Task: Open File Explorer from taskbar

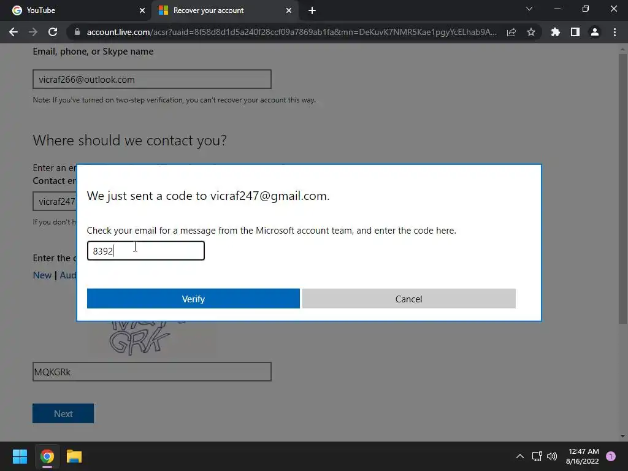Action: tap(74, 456)
